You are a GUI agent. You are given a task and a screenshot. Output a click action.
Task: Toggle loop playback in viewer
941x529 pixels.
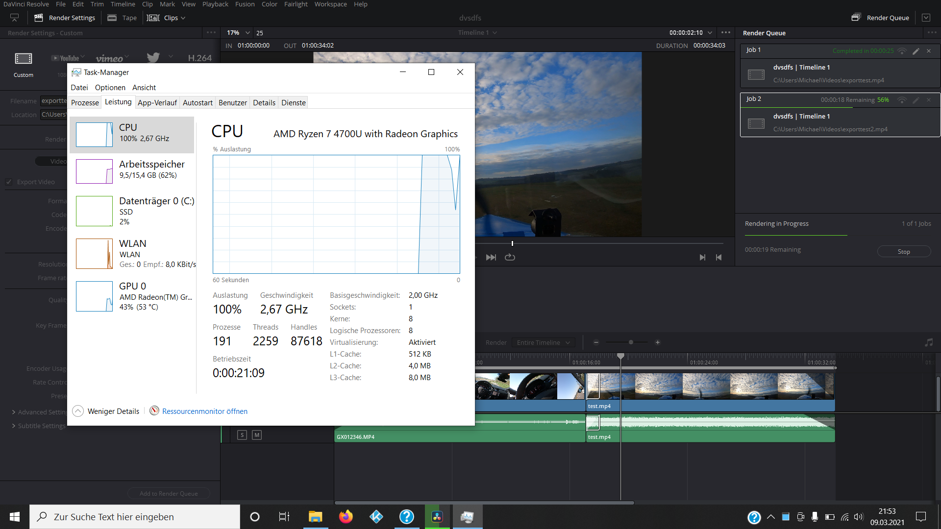click(510, 257)
